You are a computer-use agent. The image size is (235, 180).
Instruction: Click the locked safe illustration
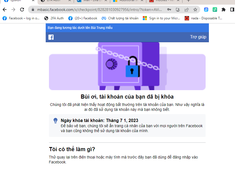point(127,66)
